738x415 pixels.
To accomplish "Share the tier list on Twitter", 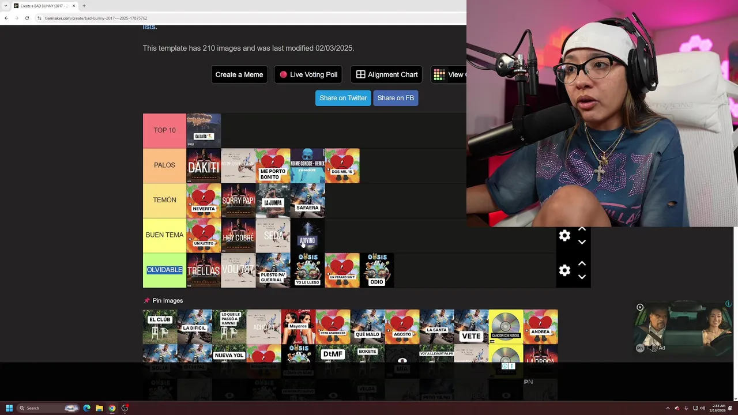I will pyautogui.click(x=343, y=98).
